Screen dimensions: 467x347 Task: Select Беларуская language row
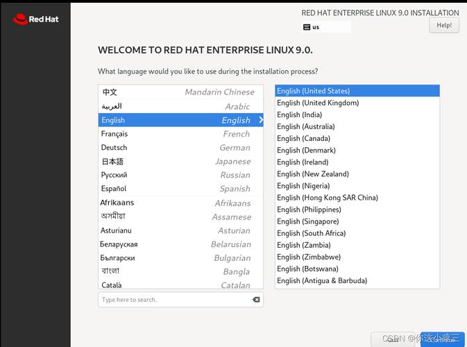pyautogui.click(x=180, y=244)
